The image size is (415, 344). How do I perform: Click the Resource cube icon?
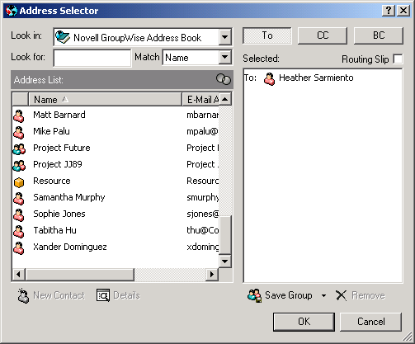coord(19,182)
